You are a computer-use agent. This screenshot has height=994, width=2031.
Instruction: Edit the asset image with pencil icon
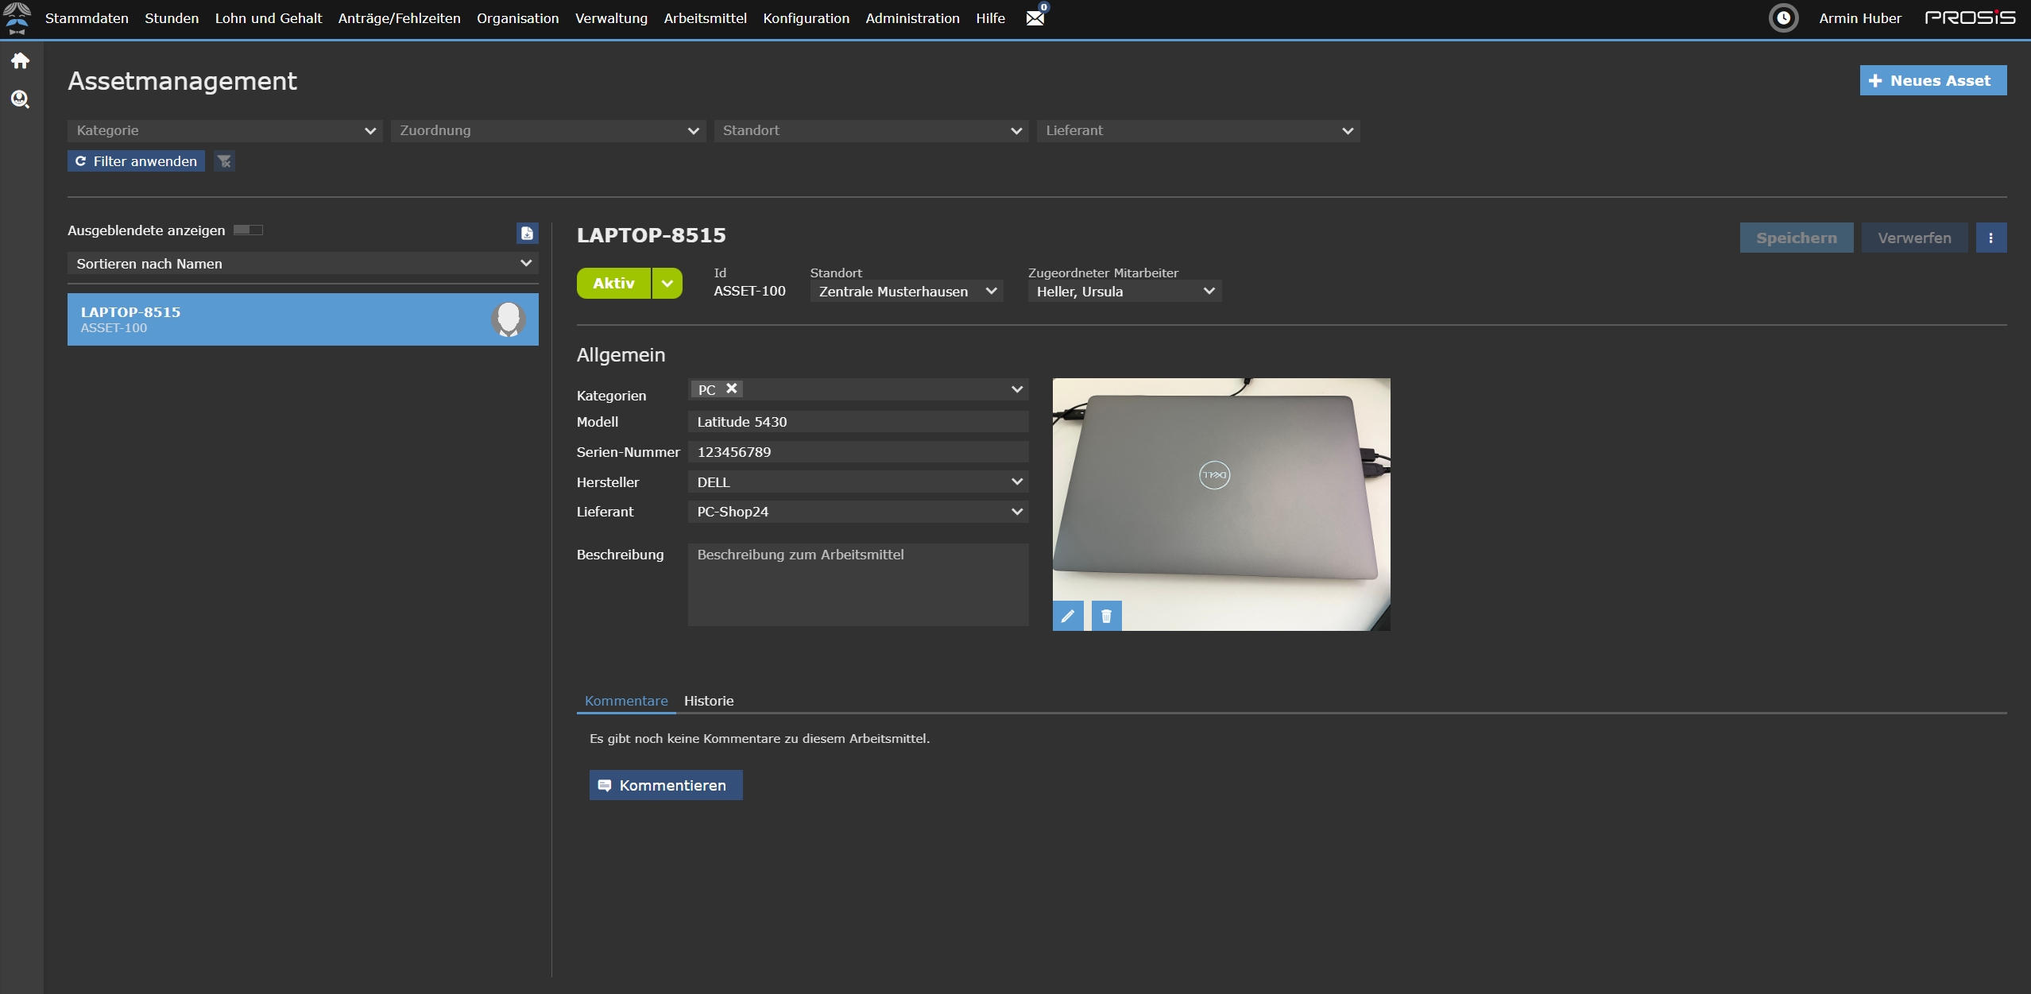tap(1068, 616)
